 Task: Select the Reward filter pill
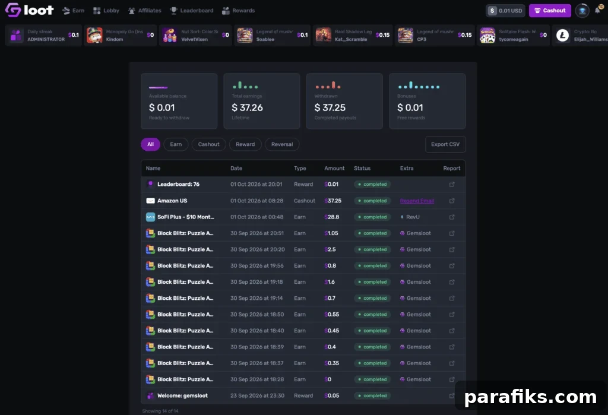coord(245,144)
